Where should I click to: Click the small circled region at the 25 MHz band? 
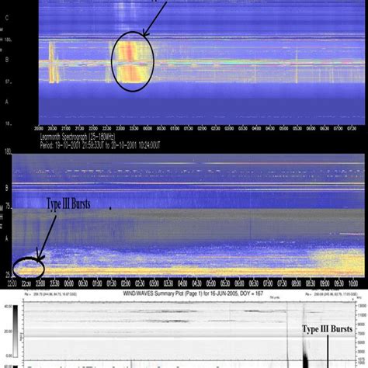tap(29, 268)
